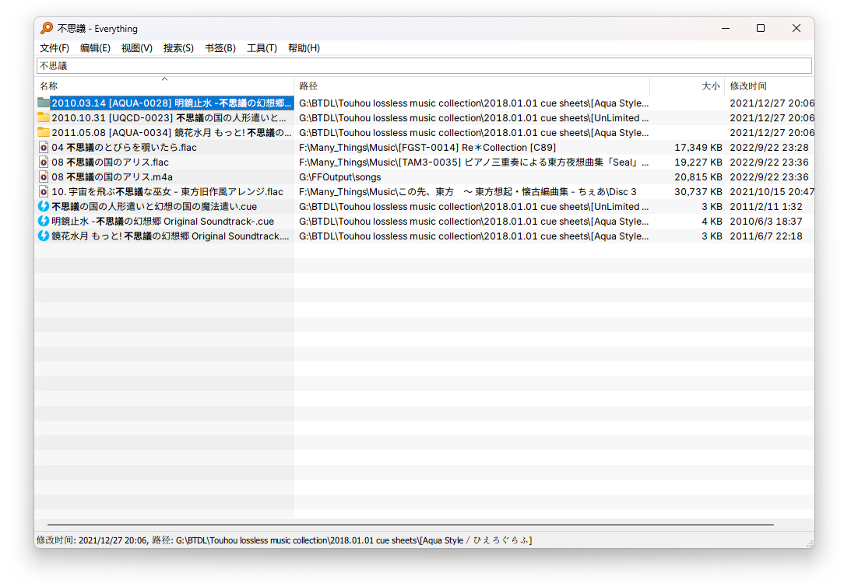Open the 搜索(S) menu
The image size is (851, 587).
178,47
